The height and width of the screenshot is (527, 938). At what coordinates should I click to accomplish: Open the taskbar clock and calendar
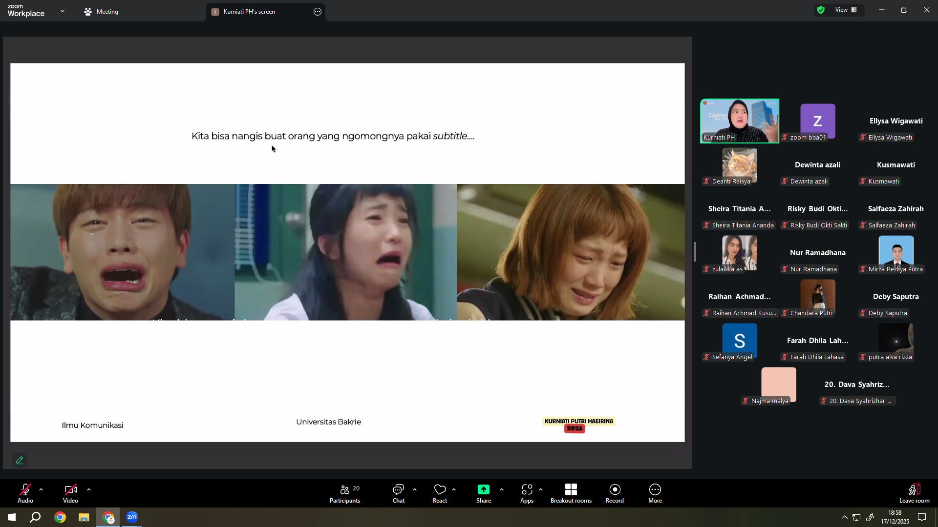895,517
